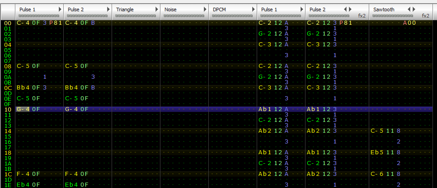Screen dimensions: 437x188
Task: Click the Sawtooth channel's left arrow icon
Action: [409, 9]
